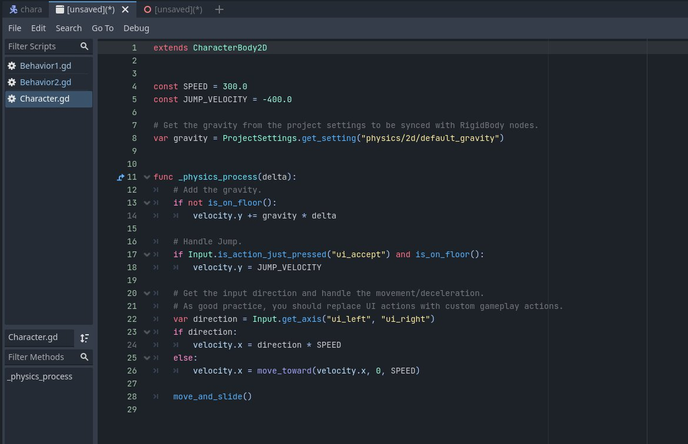Screen dimensions: 688x444
Task: Click the Filter Scripts input field
Action: [48, 46]
